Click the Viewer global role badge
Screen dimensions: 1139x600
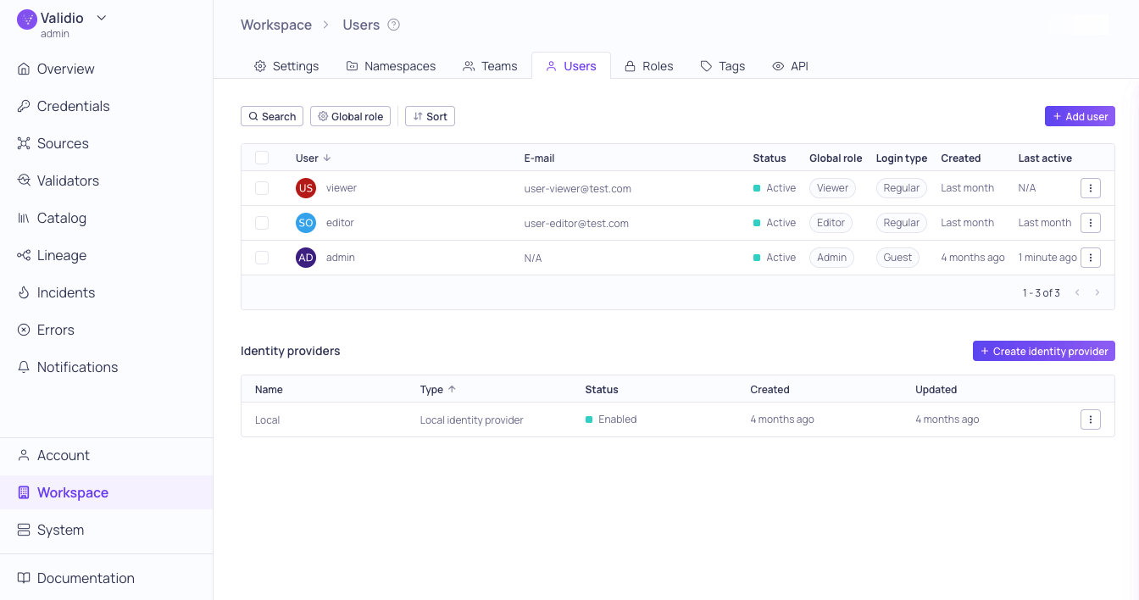point(832,188)
